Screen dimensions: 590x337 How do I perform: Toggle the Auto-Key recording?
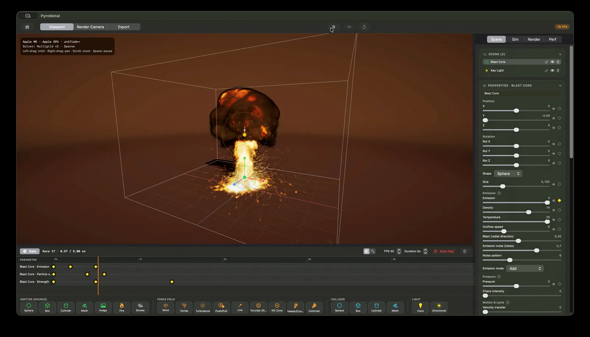tap(444, 251)
